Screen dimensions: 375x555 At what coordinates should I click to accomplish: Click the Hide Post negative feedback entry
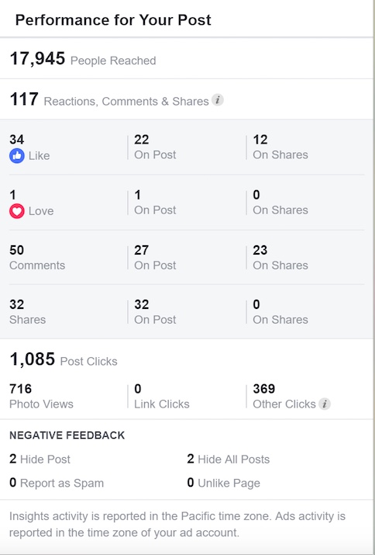[40, 459]
